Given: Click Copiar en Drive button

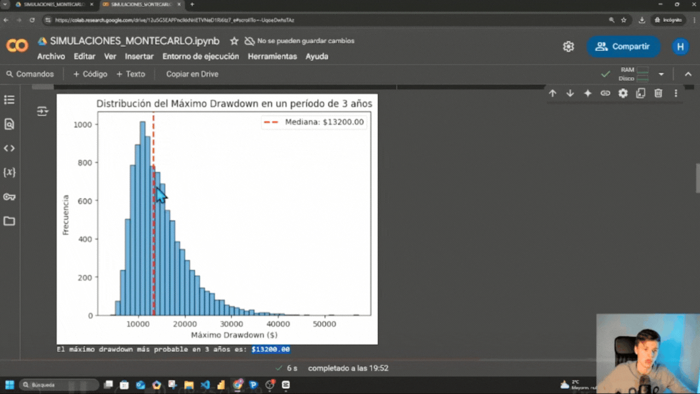Looking at the screenshot, I should (192, 74).
